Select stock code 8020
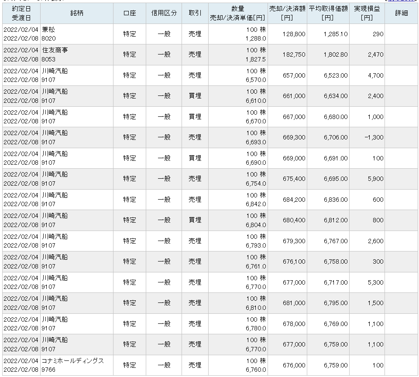This screenshot has height=377, width=419. pyautogui.click(x=48, y=38)
